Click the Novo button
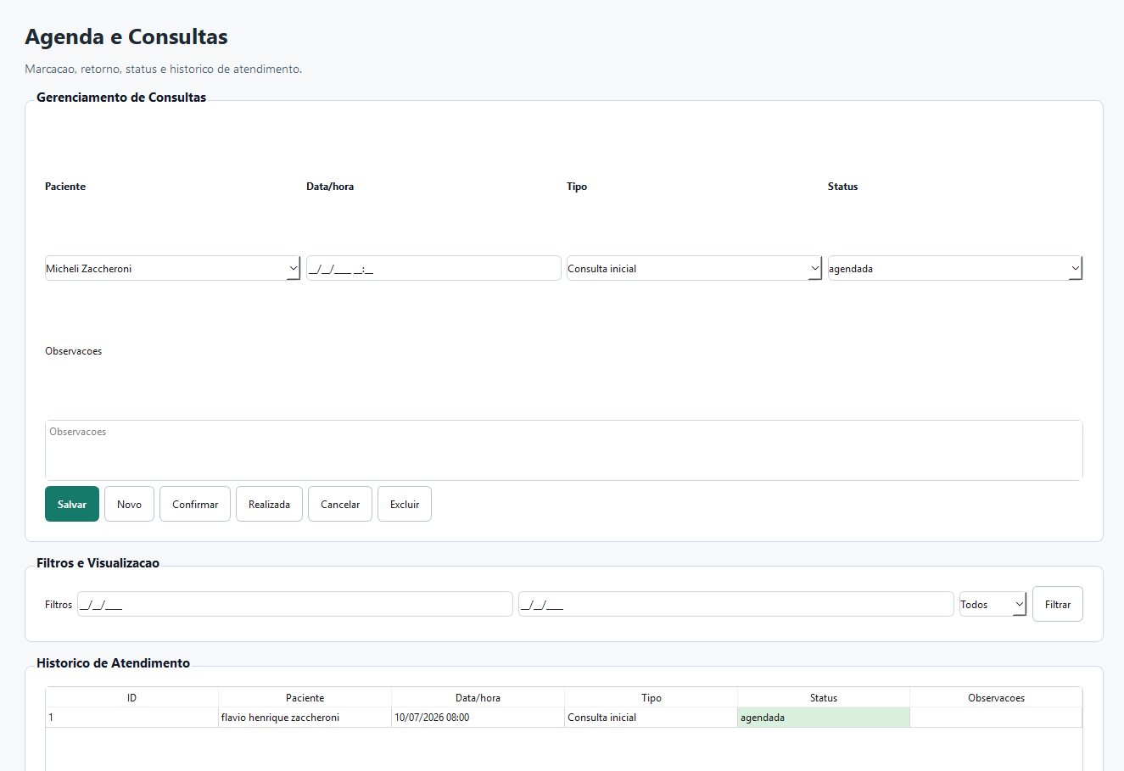 129,504
